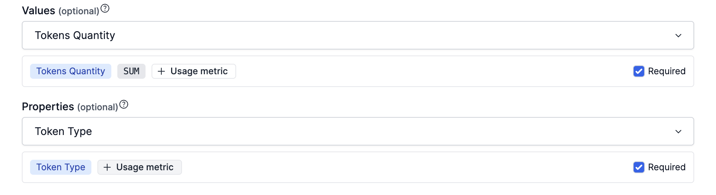716x195 pixels.
Task: Click the Required label in the Values row
Action: coord(666,71)
